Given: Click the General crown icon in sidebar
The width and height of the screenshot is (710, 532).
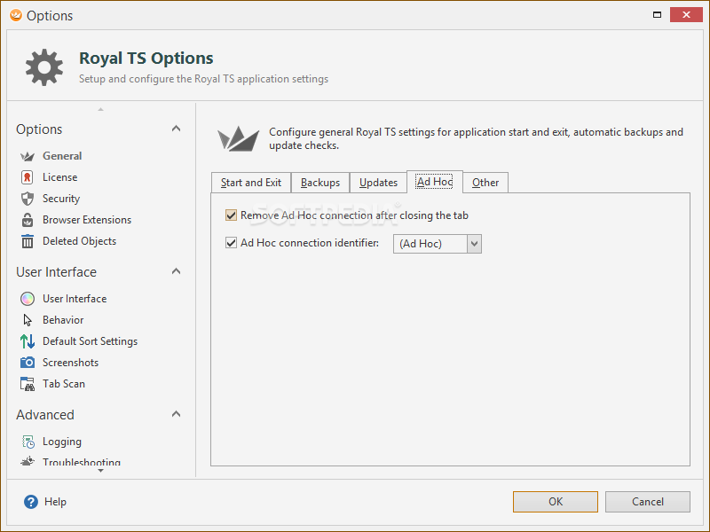Looking at the screenshot, I should pos(28,157).
